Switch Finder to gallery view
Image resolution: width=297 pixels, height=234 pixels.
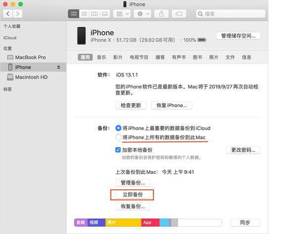coord(105,14)
